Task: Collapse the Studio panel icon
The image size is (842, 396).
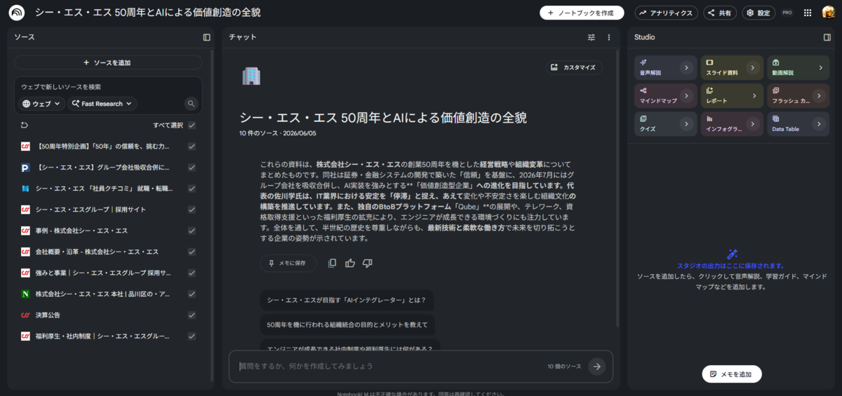Action: click(827, 37)
